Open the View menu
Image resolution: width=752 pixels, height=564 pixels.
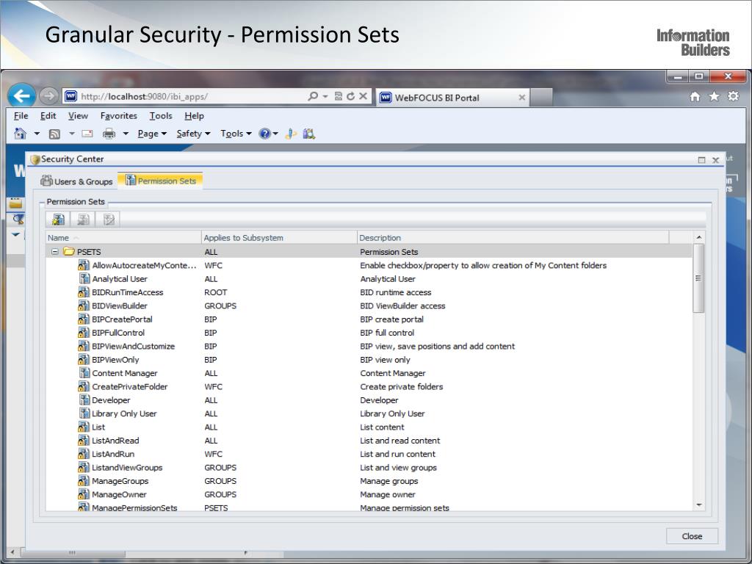click(78, 115)
